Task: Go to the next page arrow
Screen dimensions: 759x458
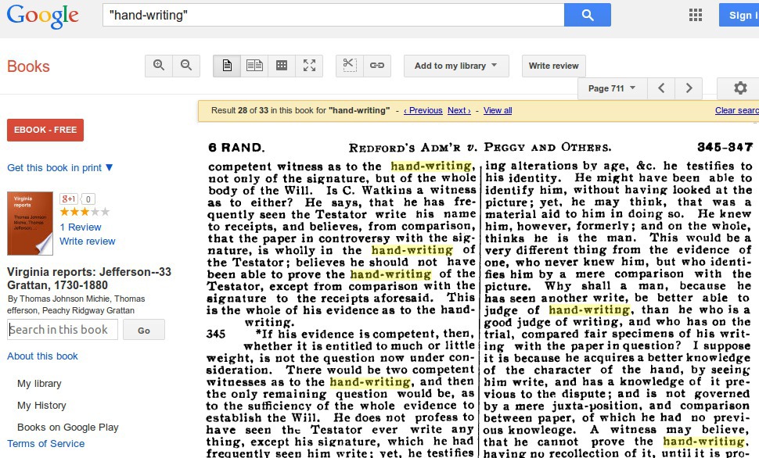Action: tap(689, 88)
